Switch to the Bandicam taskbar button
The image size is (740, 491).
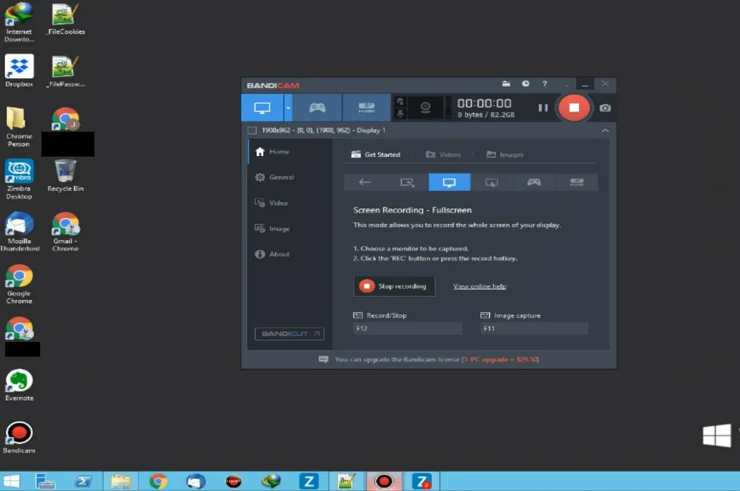[383, 481]
